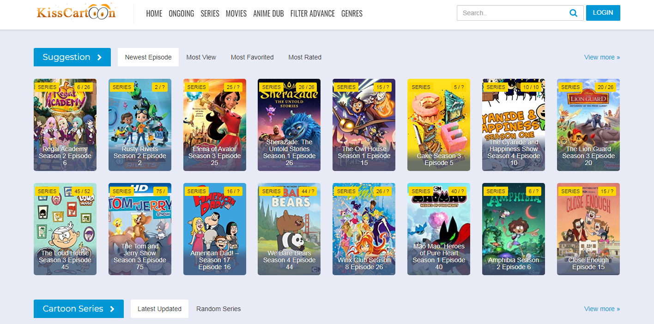The image size is (654, 324).
Task: Click the 26 / 26 badge on Sherazade
Action: click(307, 87)
